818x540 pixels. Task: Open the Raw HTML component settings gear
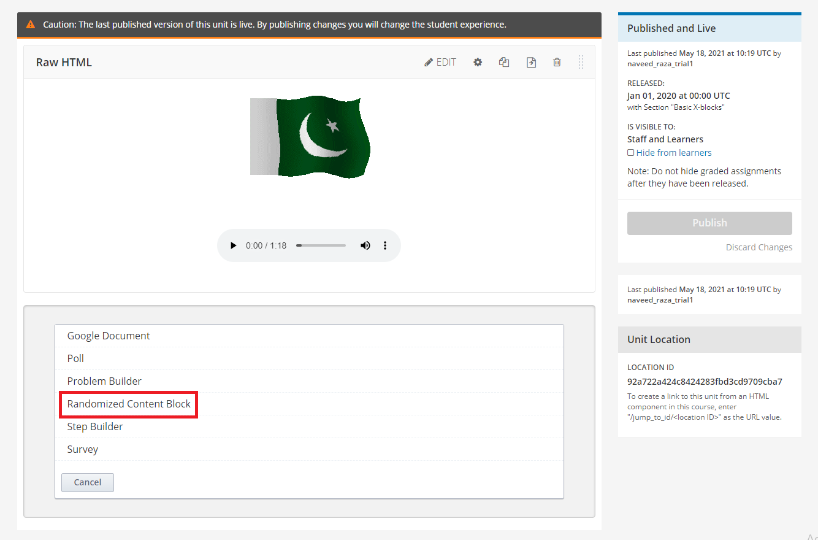click(x=478, y=62)
